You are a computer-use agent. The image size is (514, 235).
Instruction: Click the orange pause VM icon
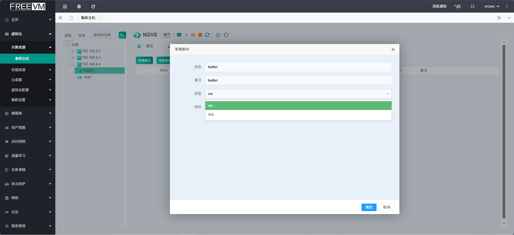pos(193,35)
